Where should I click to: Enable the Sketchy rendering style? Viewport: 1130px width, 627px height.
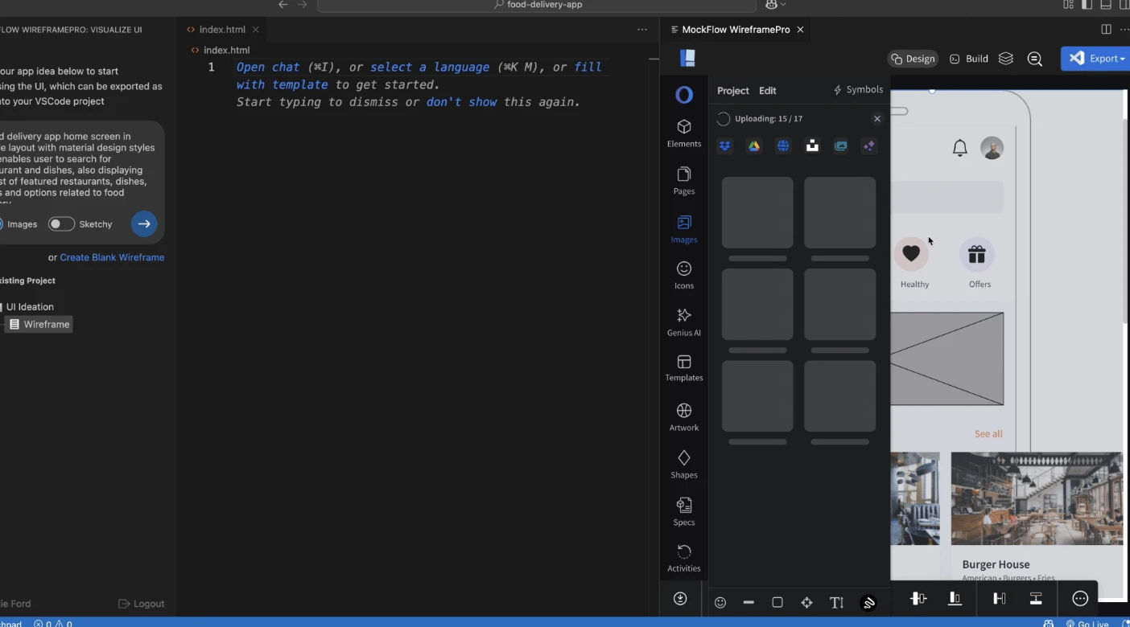point(61,223)
